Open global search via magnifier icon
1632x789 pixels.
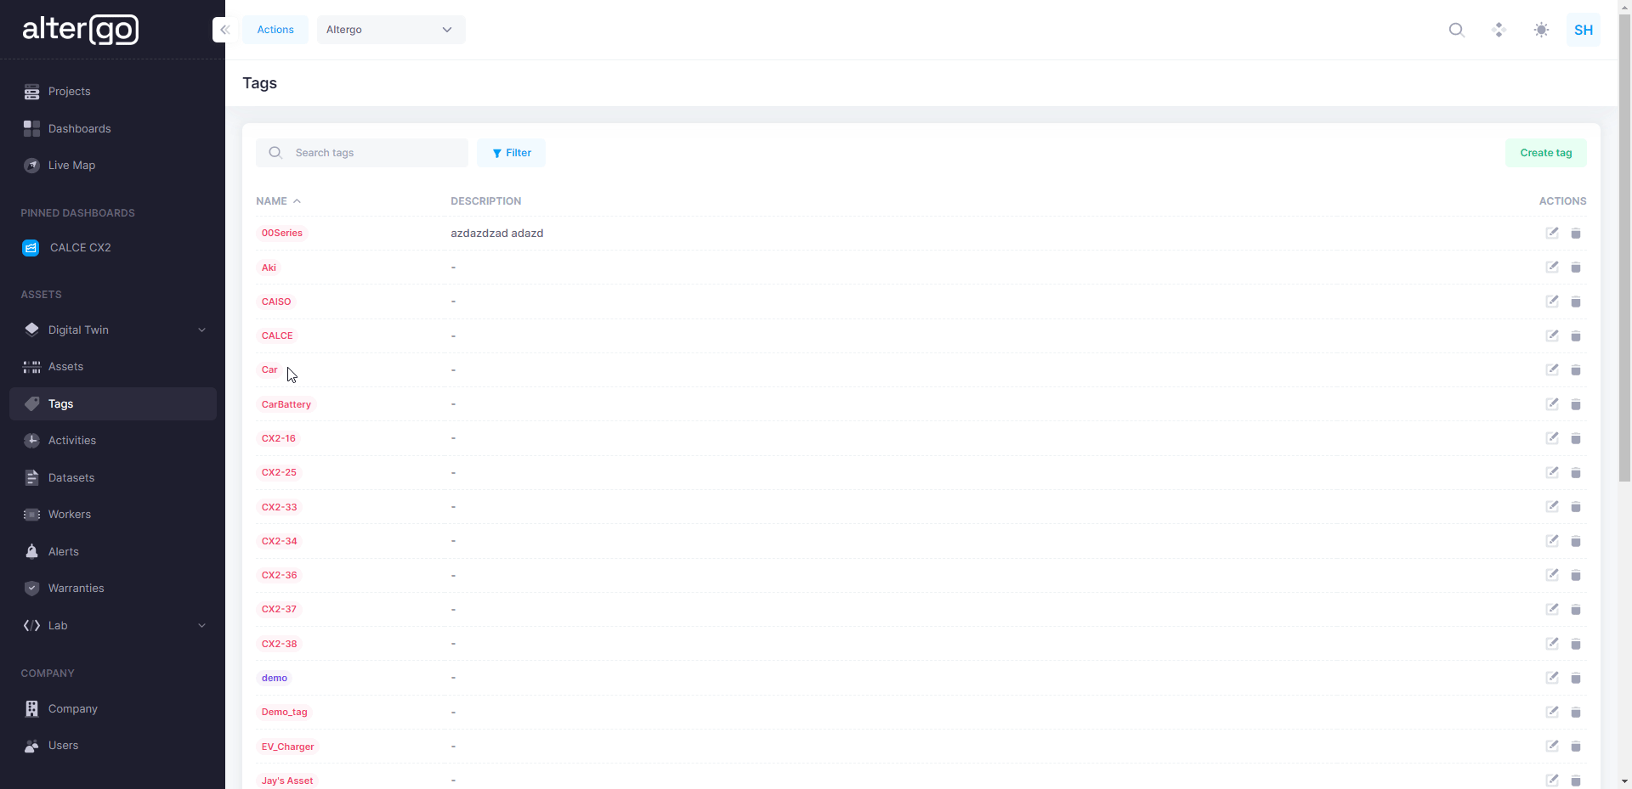[1457, 30]
